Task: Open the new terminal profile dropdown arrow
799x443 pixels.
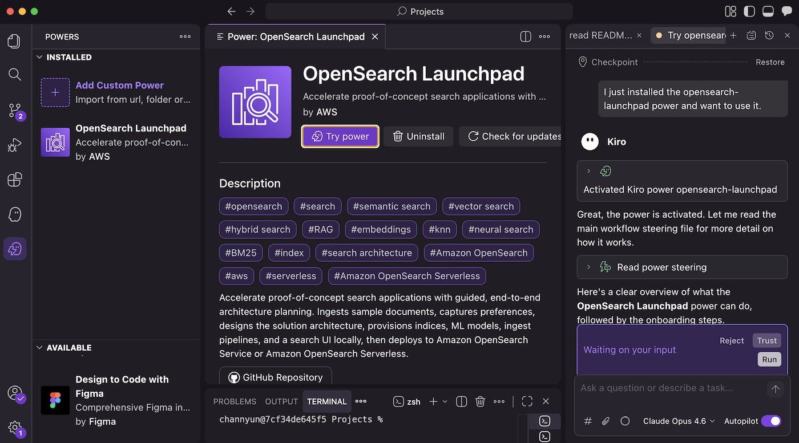Action: tap(445, 401)
